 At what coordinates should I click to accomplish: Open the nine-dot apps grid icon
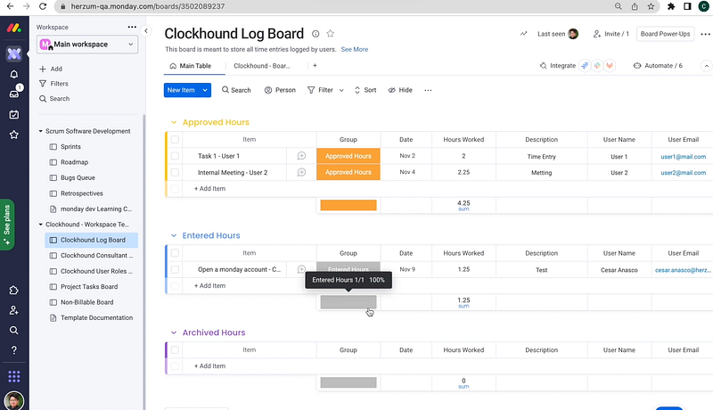14,376
